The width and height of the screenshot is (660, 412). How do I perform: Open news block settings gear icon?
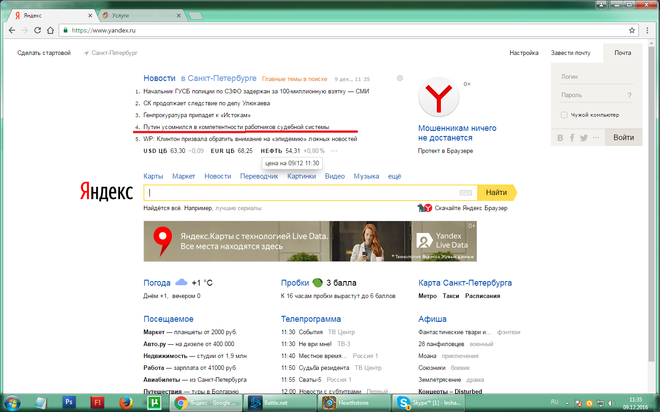pos(400,78)
